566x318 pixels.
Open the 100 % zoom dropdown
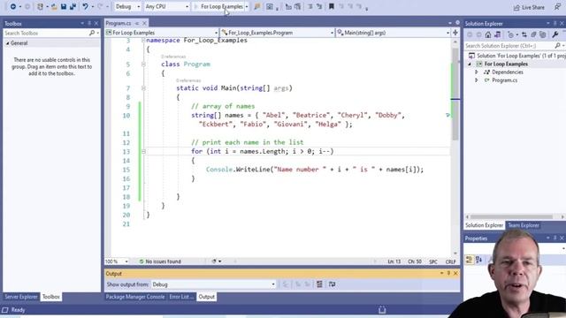tap(117, 261)
